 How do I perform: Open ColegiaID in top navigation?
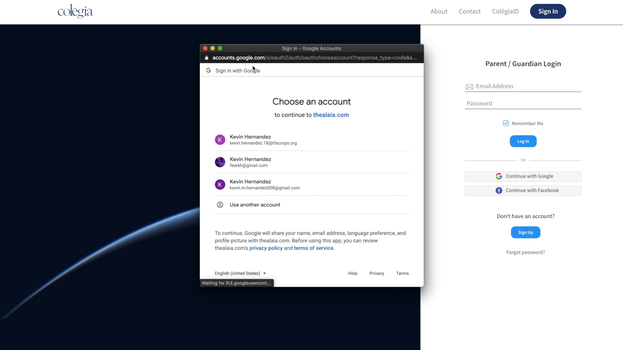505,11
